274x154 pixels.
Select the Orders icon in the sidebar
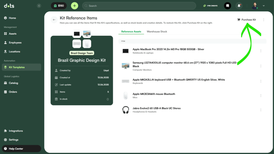6,92
